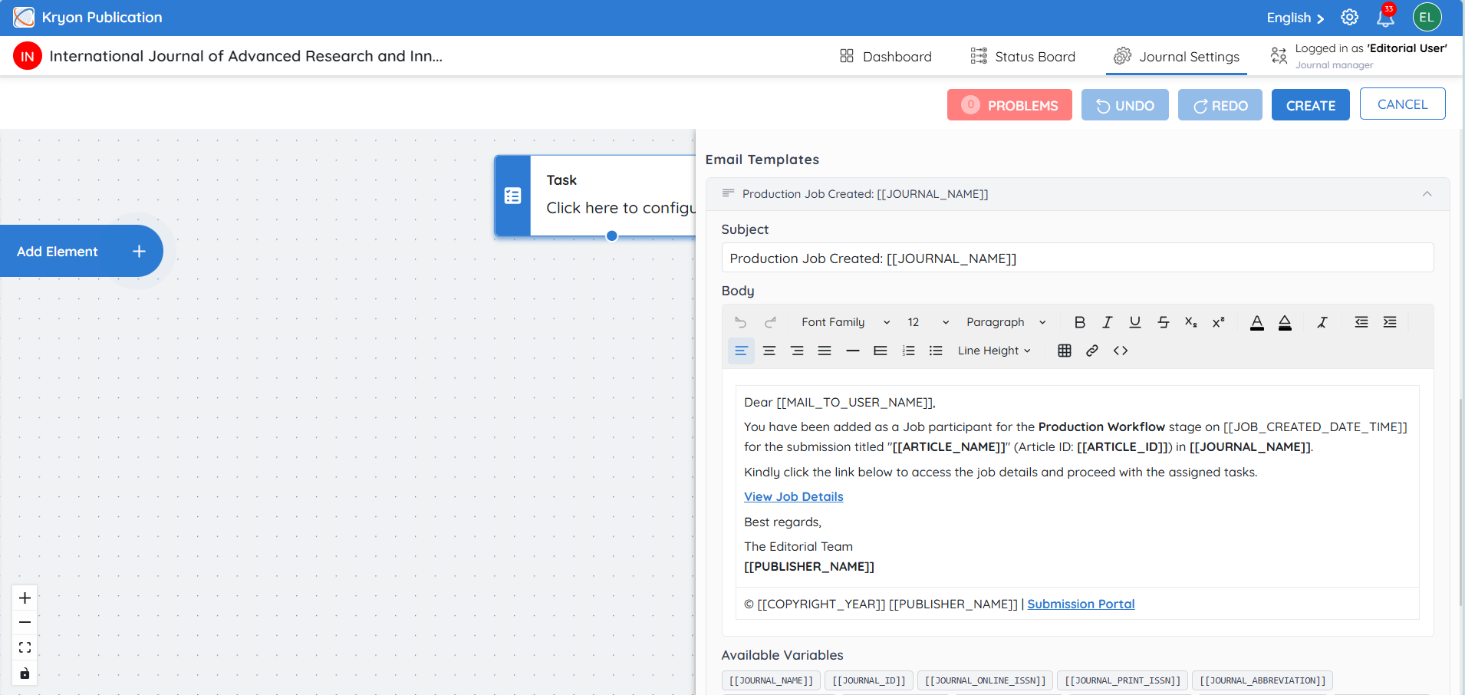The height and width of the screenshot is (695, 1465).
Task: Right align the body text
Action: [x=797, y=351]
